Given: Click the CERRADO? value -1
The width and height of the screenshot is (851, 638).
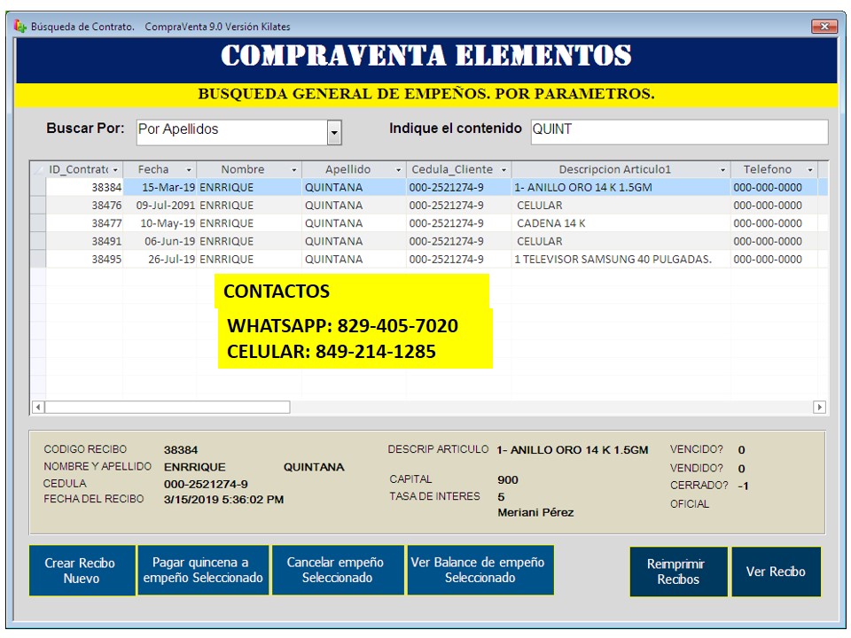Looking at the screenshot, I should point(743,486).
